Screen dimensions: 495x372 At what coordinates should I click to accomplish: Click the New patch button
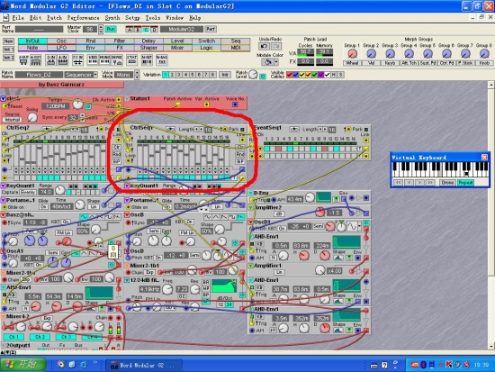click(x=8, y=41)
